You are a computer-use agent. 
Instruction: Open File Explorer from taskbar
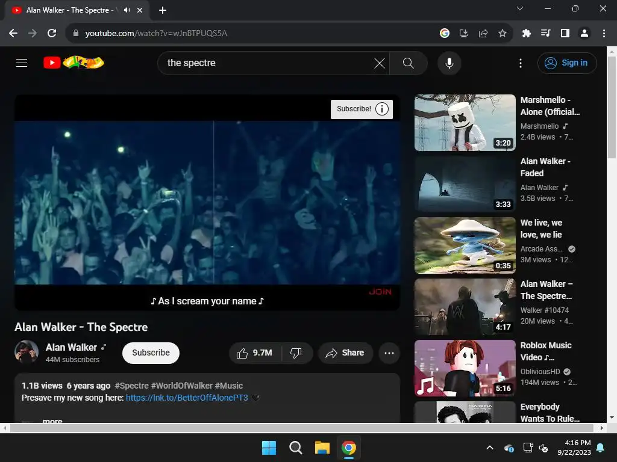click(x=322, y=448)
